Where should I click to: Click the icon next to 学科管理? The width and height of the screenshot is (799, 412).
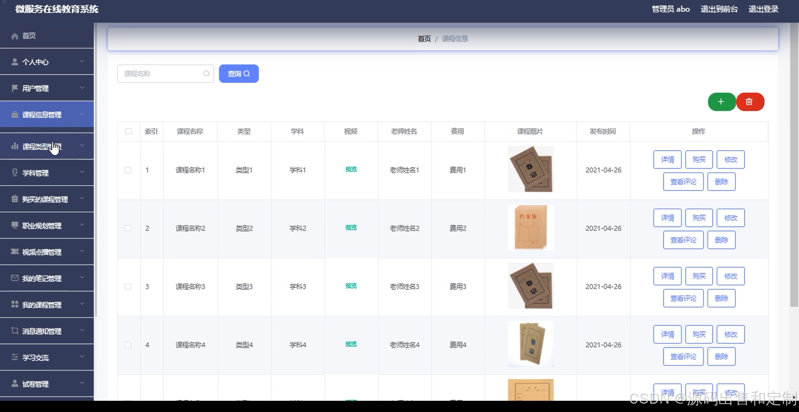point(15,172)
